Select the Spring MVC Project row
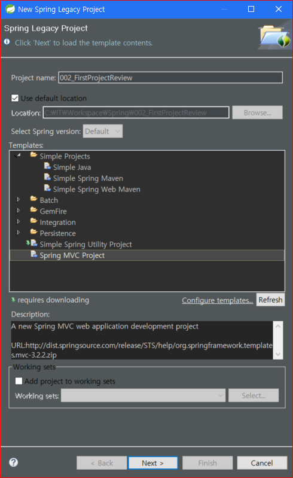The image size is (293, 478). (x=147, y=255)
